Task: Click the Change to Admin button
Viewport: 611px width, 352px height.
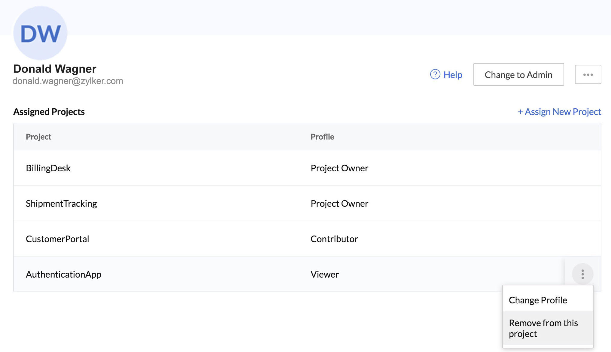Action: (x=518, y=74)
